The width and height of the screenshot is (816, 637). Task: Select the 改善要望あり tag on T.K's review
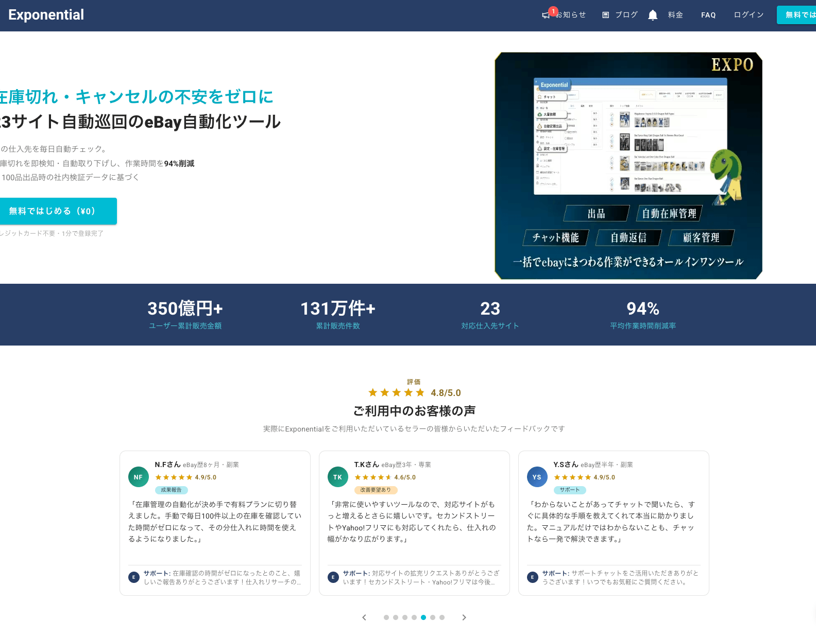point(376,490)
